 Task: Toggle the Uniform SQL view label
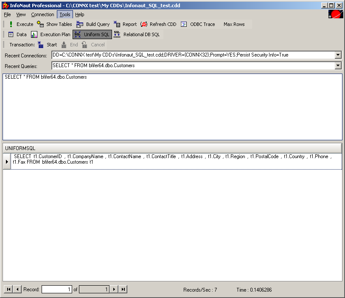(96, 34)
